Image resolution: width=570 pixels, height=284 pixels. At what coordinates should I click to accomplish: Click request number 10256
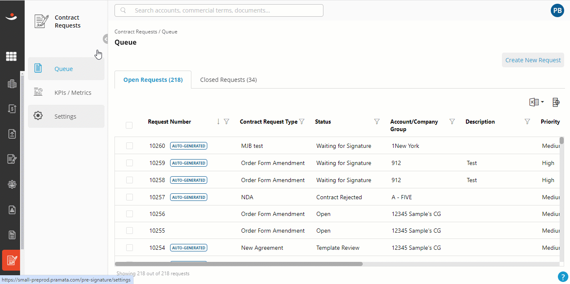157,214
